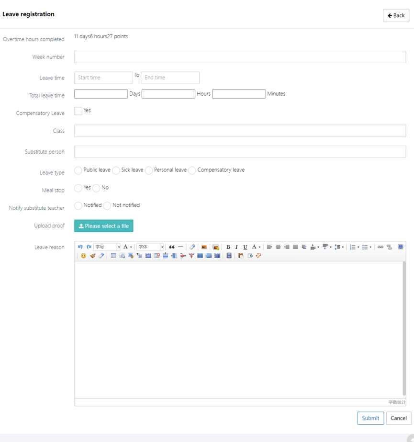Viewport: 414px width, 442px height.
Task: Click Please select a file upload button
Action: pyautogui.click(x=104, y=226)
